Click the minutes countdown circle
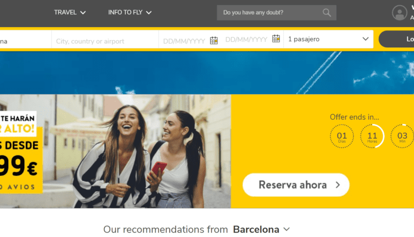The image size is (414, 237). pos(402,136)
